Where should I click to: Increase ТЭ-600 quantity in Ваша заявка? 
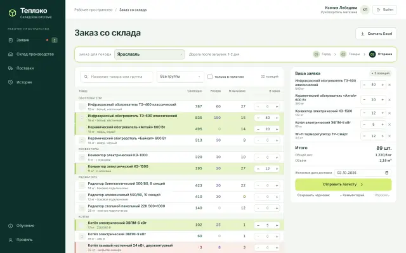point(383,85)
